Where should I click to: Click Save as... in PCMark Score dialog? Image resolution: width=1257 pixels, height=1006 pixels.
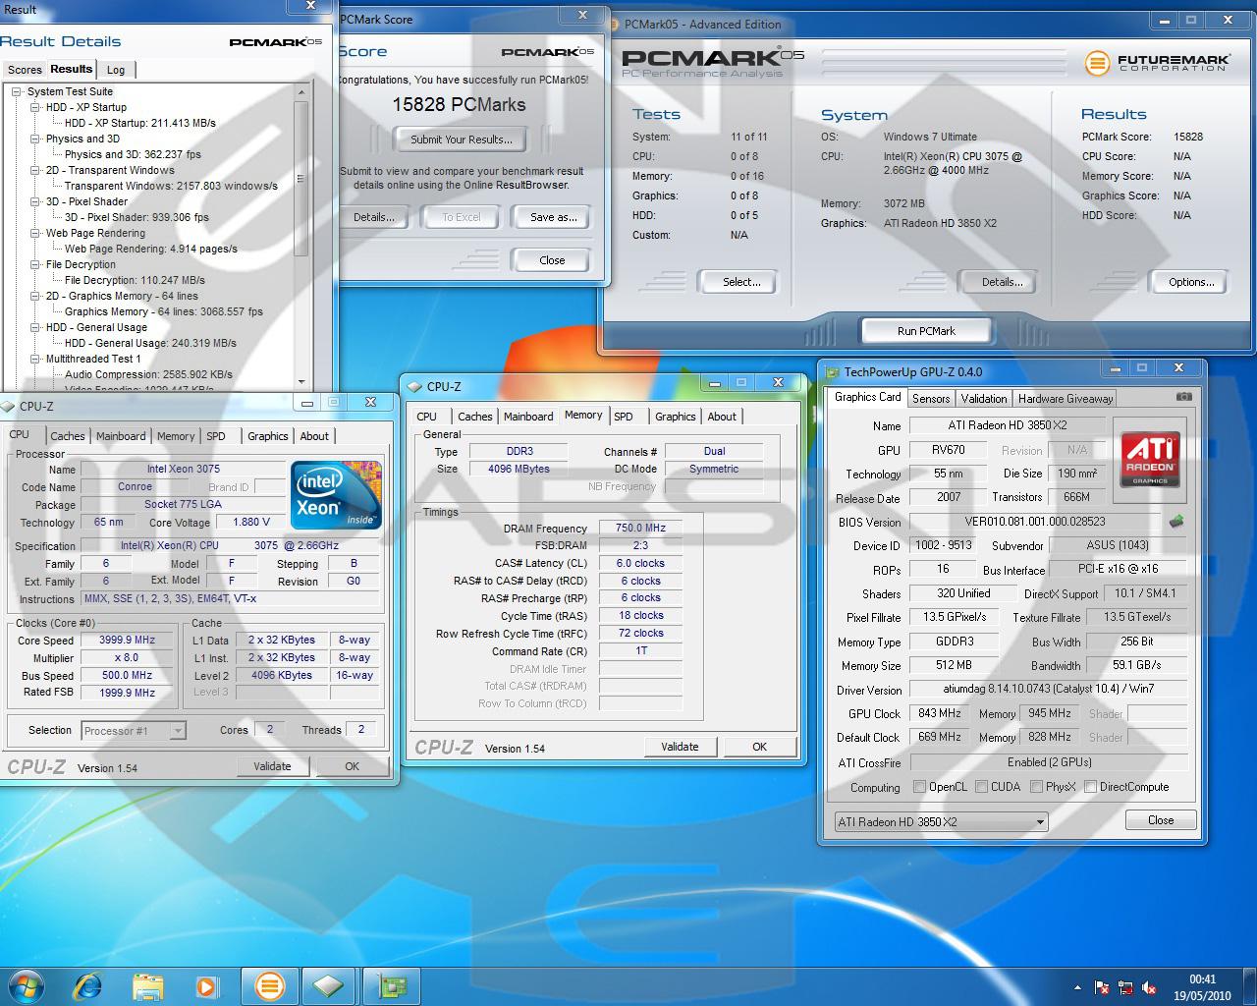coord(554,217)
